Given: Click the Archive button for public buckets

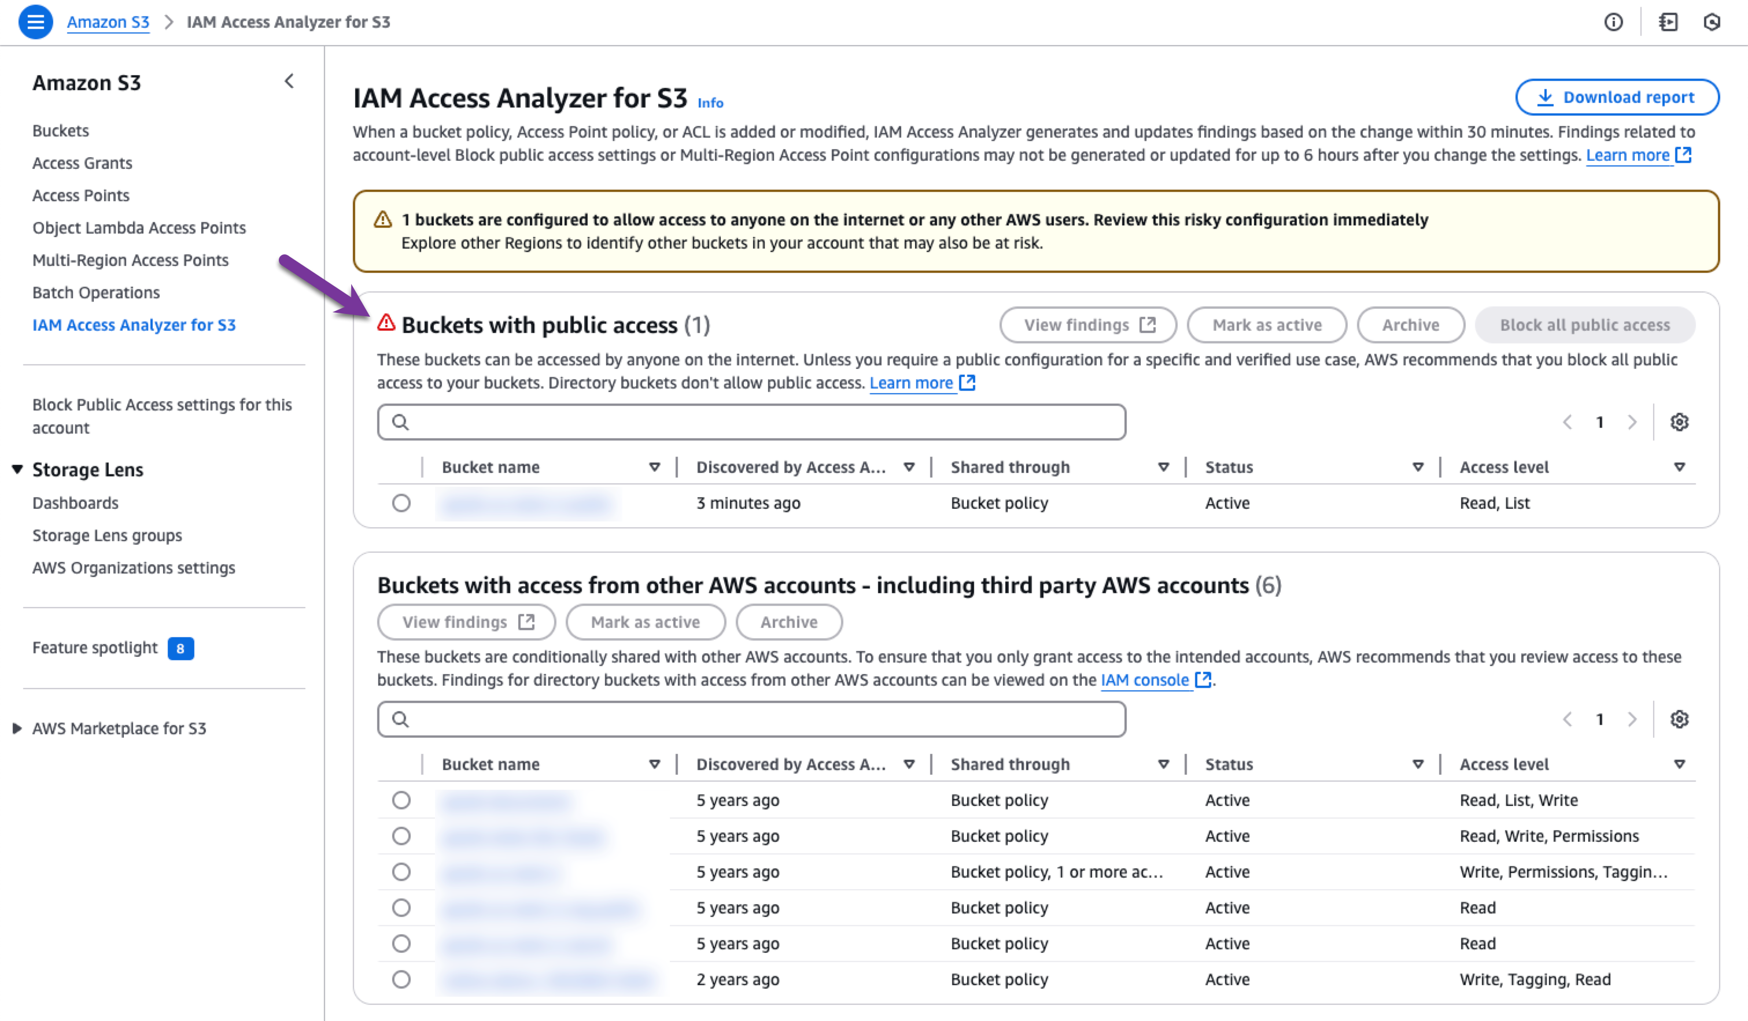Looking at the screenshot, I should [1410, 324].
